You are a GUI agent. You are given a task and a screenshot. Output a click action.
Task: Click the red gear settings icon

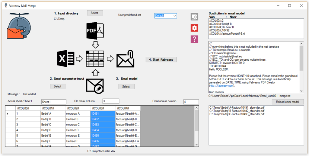coord(194,28)
